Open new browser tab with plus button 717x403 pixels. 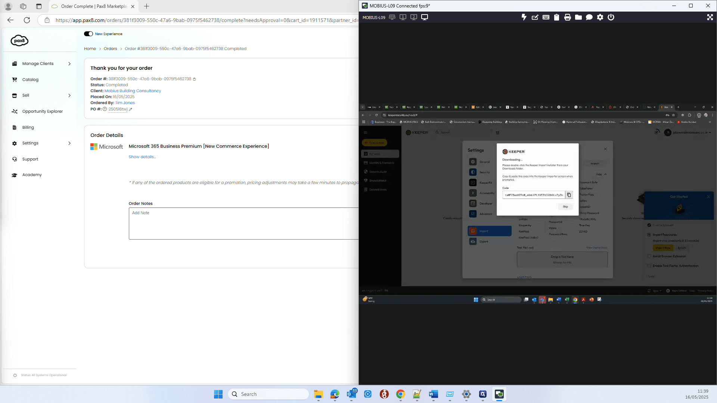point(146,6)
